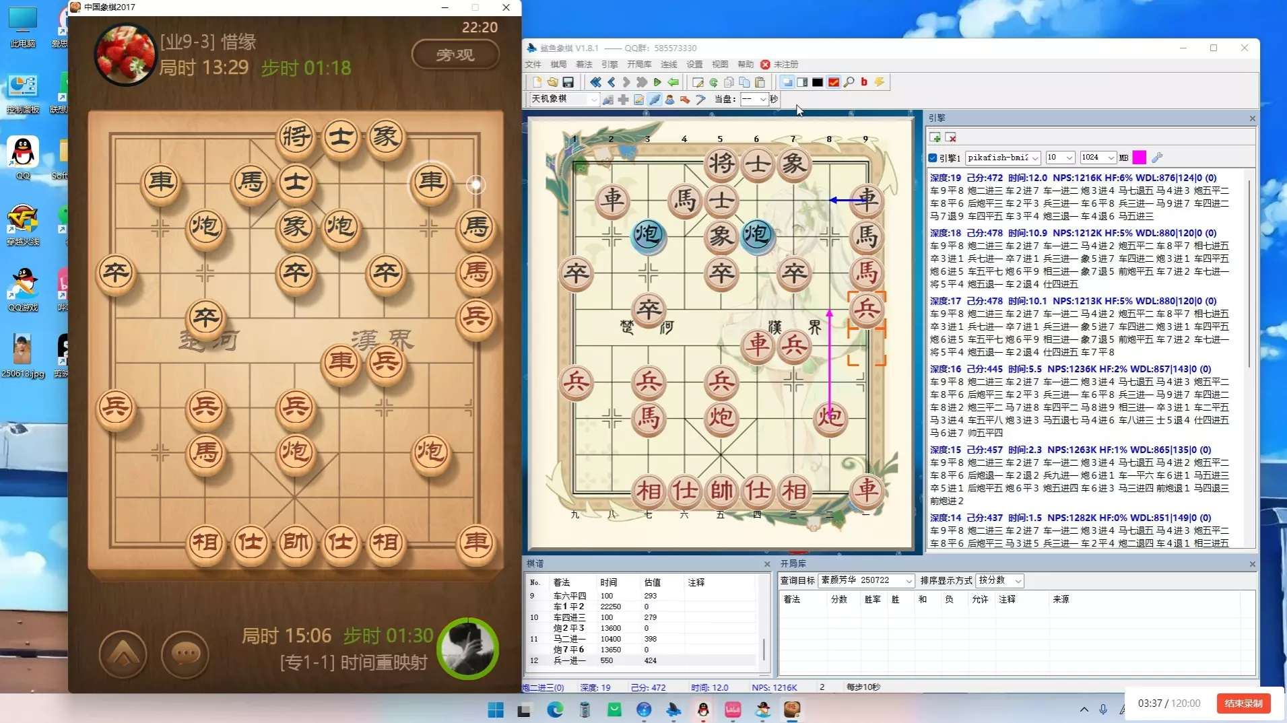Screen dimensions: 1287x723
Task: Click the magnifying glass icon
Action: [849, 82]
